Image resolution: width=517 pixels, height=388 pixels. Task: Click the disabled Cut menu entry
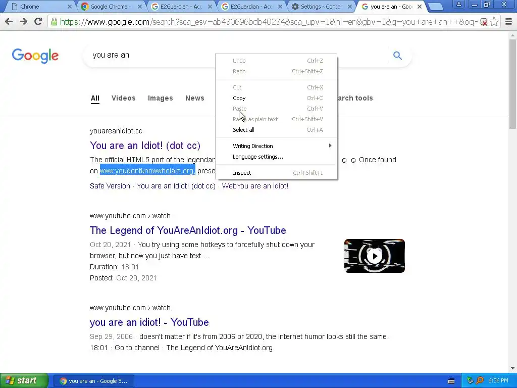[276, 87]
